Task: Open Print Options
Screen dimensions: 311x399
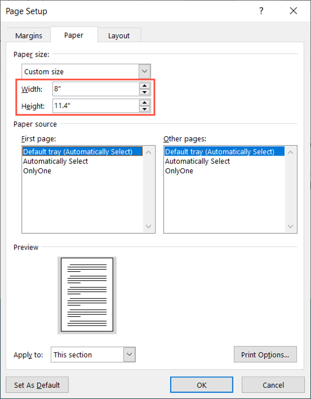Action: pyautogui.click(x=265, y=355)
